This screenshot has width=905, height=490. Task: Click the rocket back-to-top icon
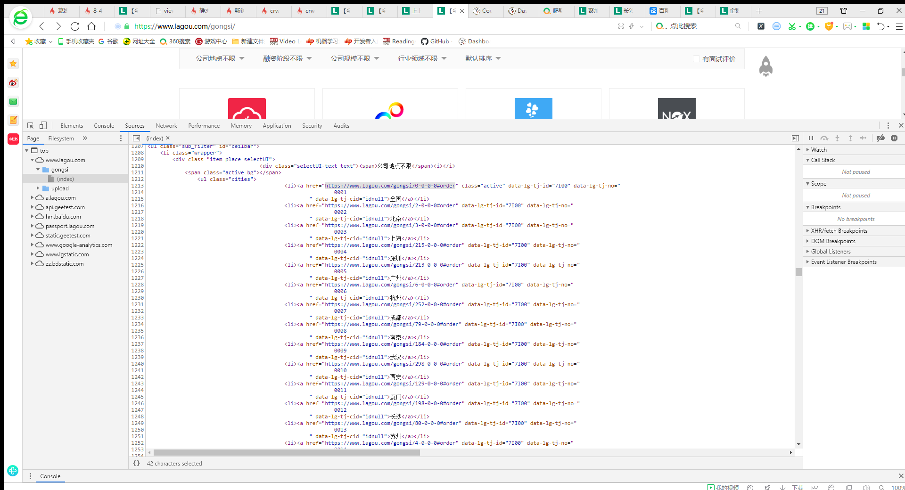point(766,66)
